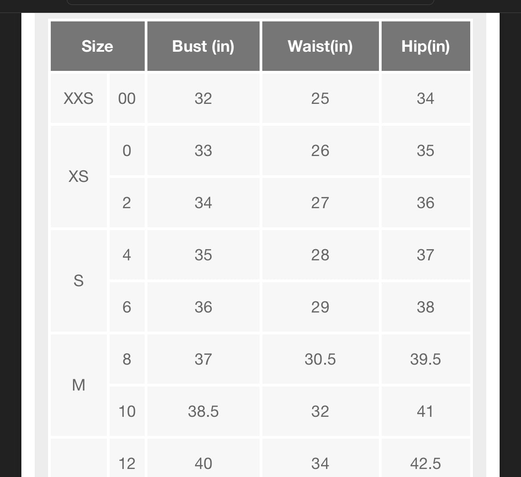
Task: Select the numeric size 12 cell
Action: point(127,464)
